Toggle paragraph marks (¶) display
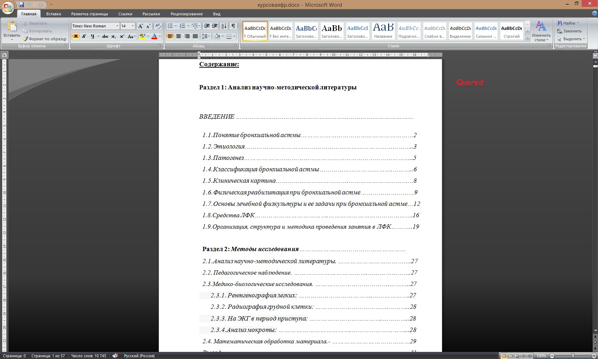598x359 pixels. click(x=233, y=26)
